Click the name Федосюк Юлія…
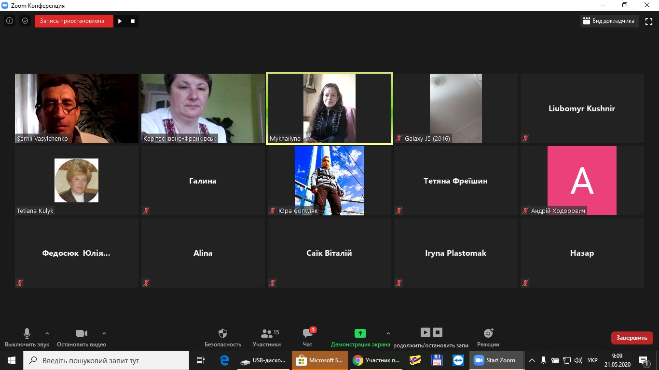Screen dimensions: 659x370 click(x=76, y=253)
